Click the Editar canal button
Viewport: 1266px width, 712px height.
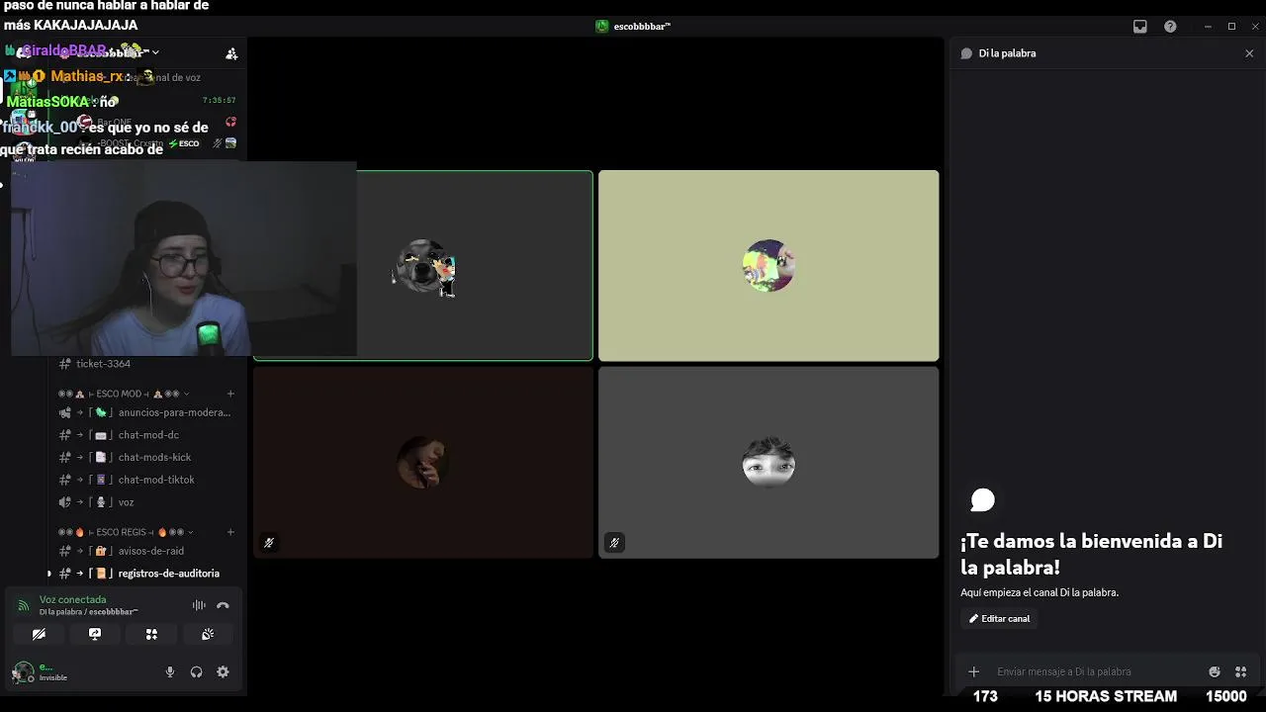pyautogui.click(x=999, y=618)
